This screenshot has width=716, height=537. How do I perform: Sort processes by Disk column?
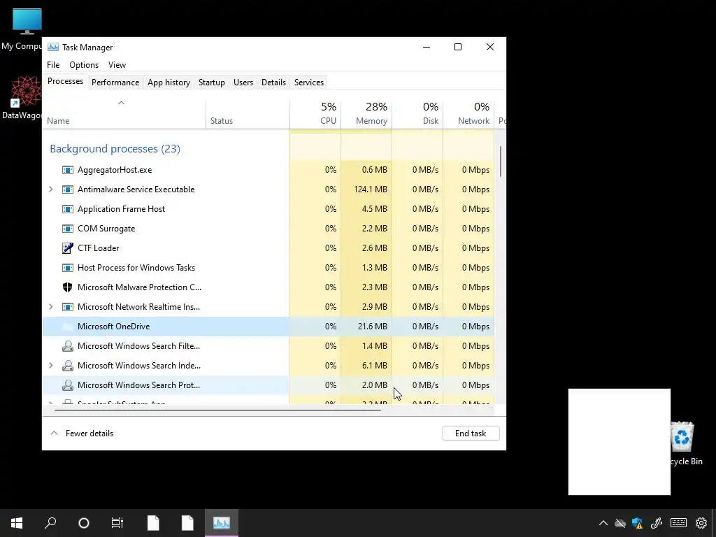click(x=417, y=114)
